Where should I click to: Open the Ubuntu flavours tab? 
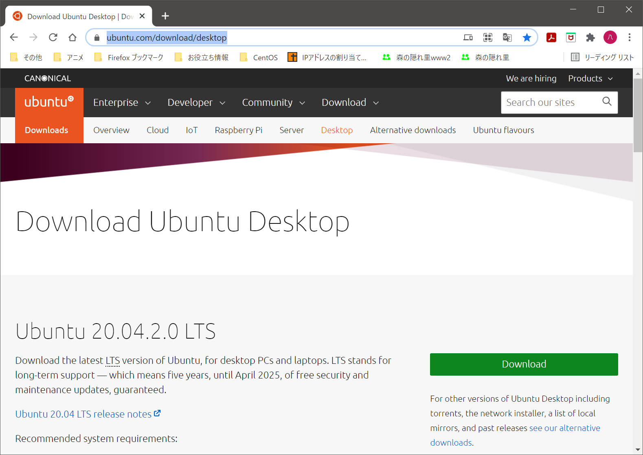click(x=504, y=130)
